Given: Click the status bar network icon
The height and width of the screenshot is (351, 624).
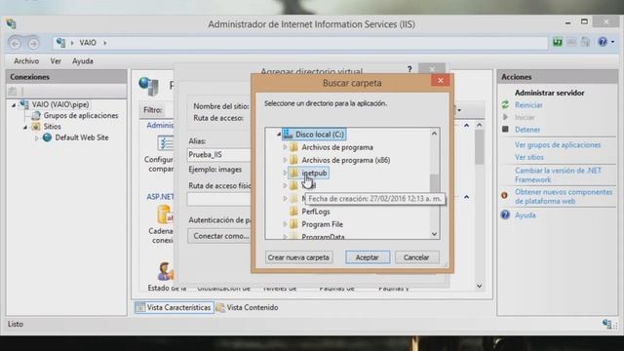Looking at the screenshot, I should [607, 325].
